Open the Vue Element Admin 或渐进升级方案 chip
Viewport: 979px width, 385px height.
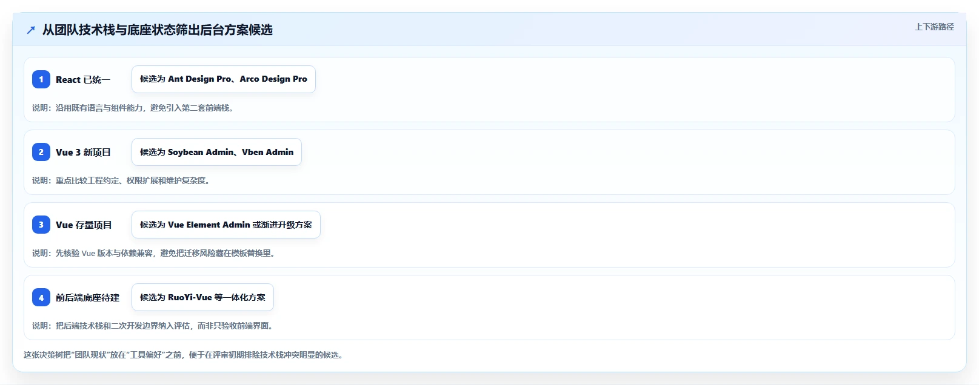[226, 225]
